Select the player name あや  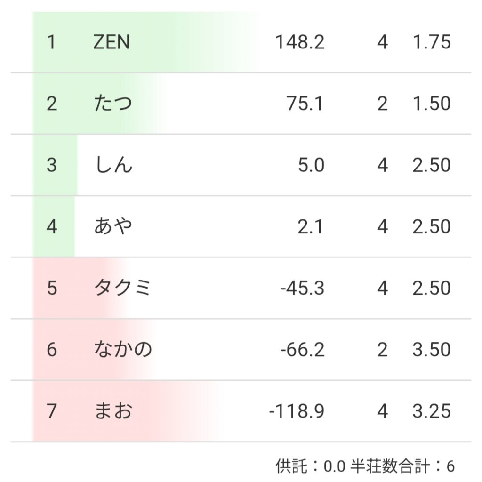pyautogui.click(x=113, y=227)
